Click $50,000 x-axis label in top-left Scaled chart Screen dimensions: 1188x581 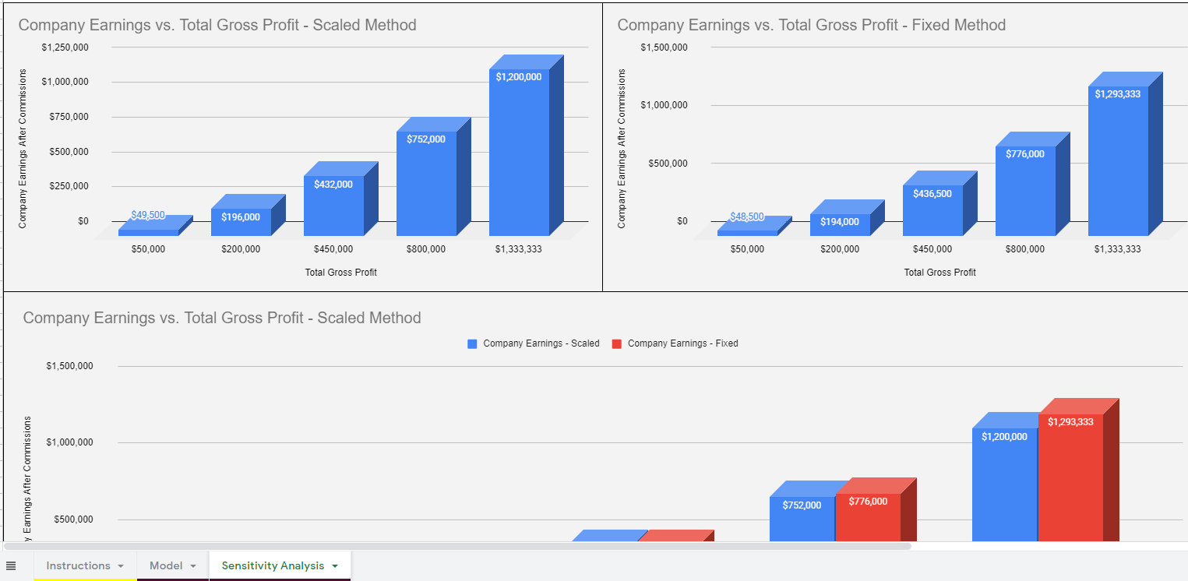pyautogui.click(x=148, y=249)
